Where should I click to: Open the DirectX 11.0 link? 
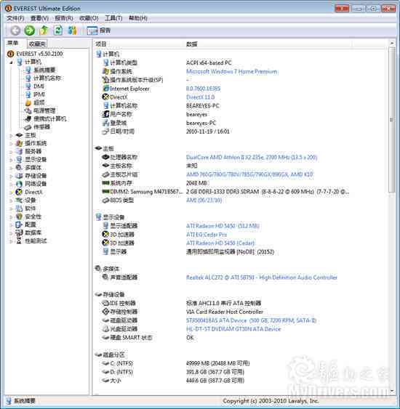point(201,97)
